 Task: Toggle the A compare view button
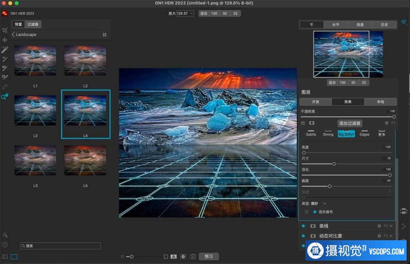[173, 257]
